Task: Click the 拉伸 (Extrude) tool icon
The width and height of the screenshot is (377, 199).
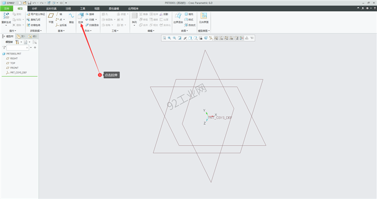Action: point(80,16)
